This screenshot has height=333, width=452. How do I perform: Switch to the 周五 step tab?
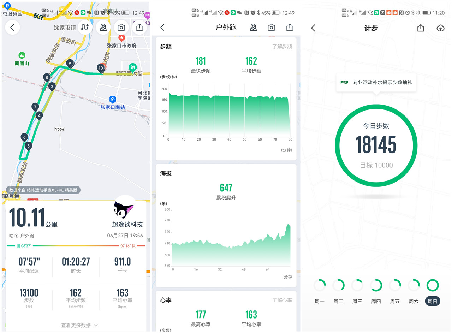tap(395, 291)
